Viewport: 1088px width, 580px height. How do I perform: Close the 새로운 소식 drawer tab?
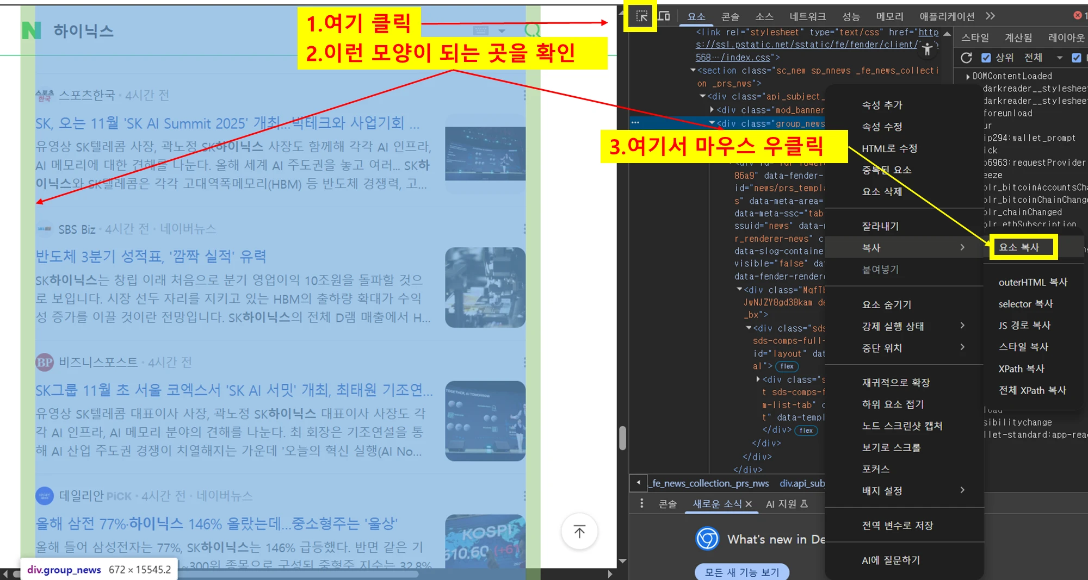coord(749,504)
